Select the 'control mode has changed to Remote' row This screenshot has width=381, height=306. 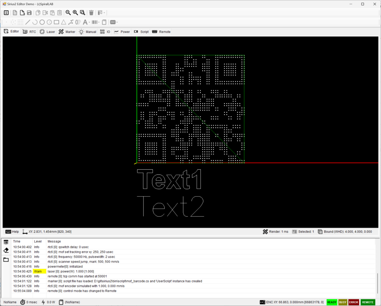(194, 291)
